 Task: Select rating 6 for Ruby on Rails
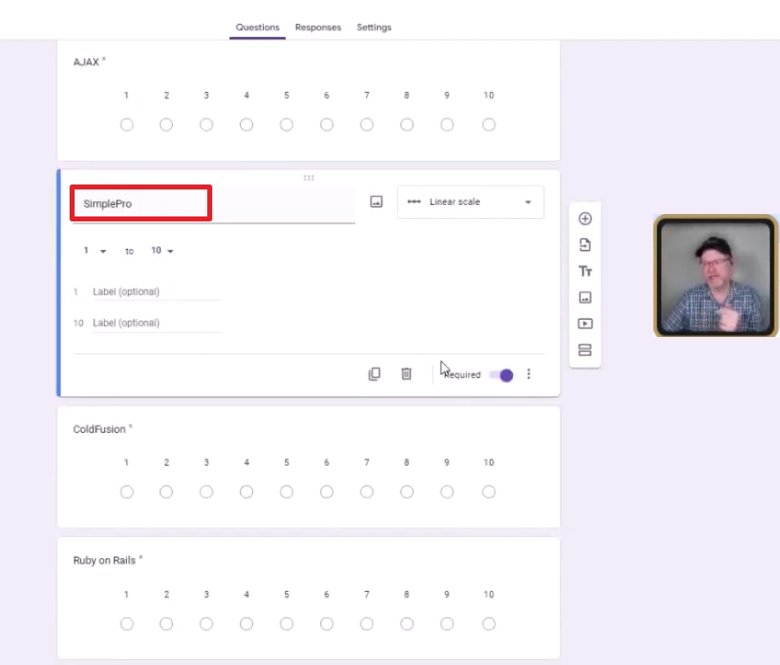coord(327,624)
